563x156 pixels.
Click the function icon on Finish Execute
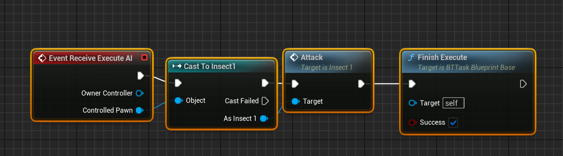(x=411, y=57)
